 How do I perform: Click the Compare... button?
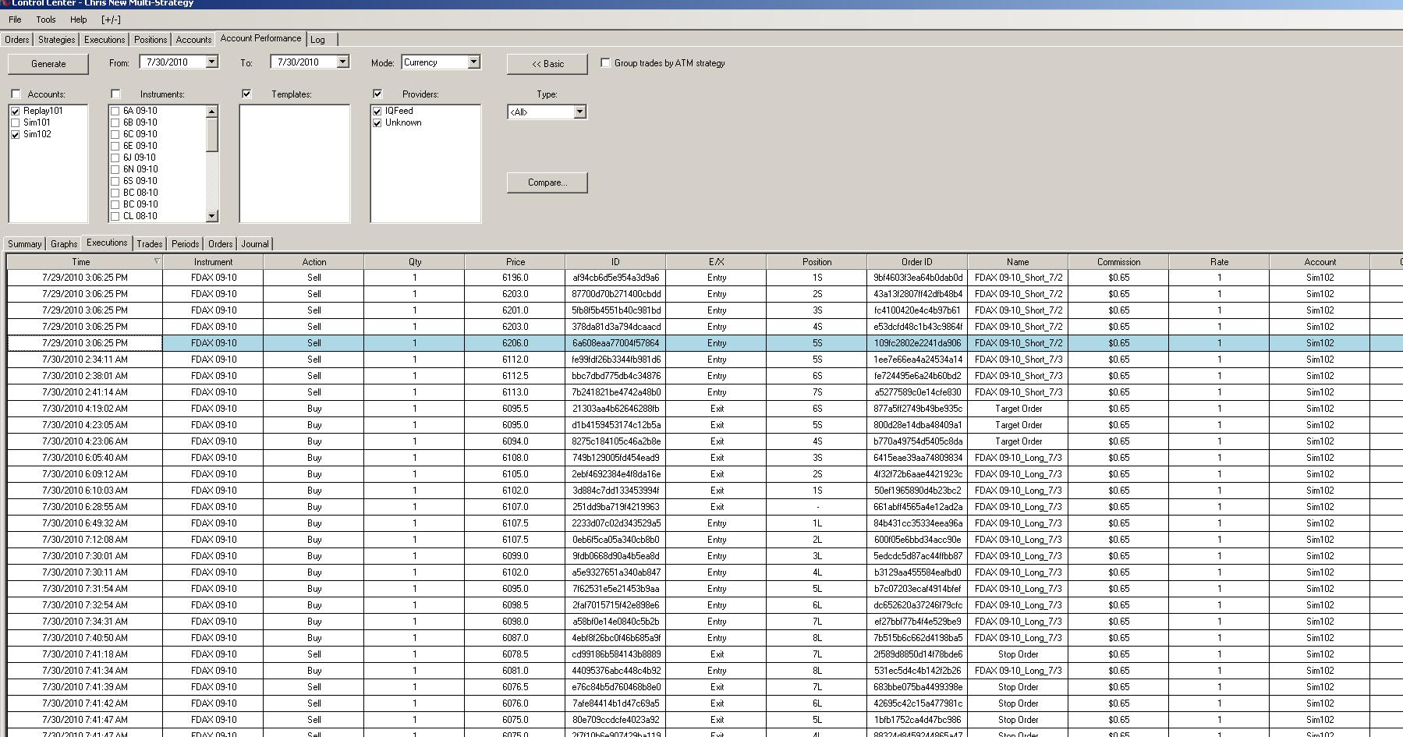point(547,182)
